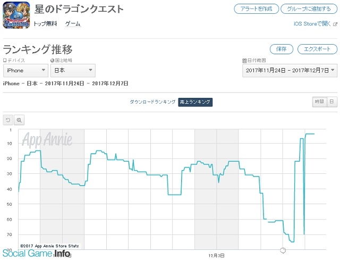Click the エクスポート export button
The image size is (340, 260).
coord(317,49)
